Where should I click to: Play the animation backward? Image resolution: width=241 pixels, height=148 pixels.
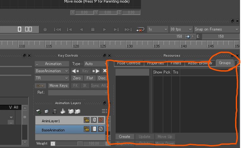click(81, 29)
